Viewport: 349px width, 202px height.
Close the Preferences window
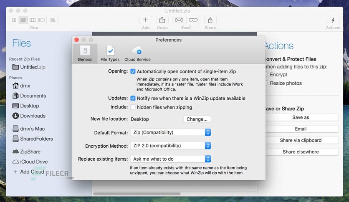(x=76, y=40)
